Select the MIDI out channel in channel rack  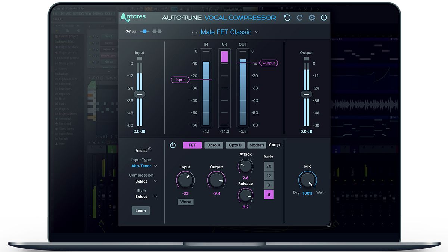tap(109, 62)
